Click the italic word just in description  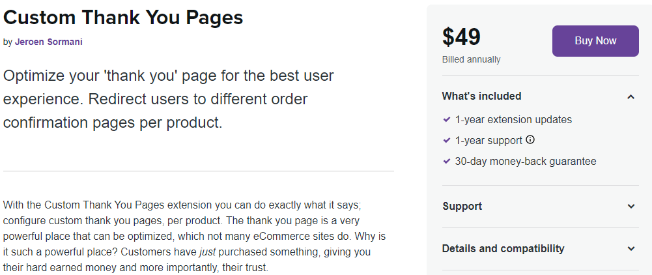(x=207, y=252)
